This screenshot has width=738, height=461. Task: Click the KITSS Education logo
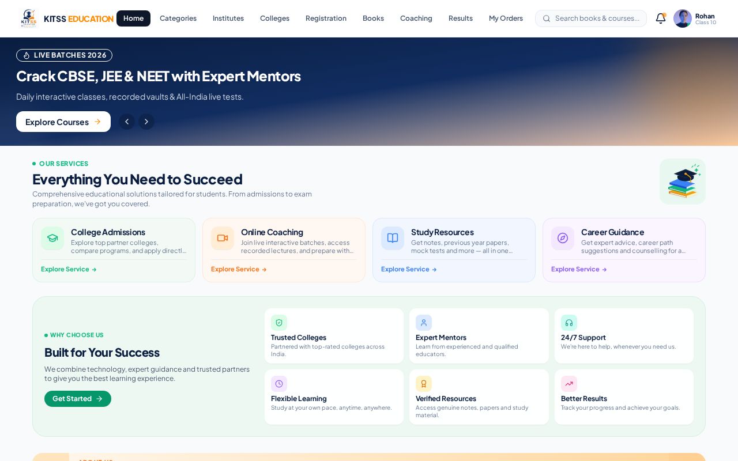tap(67, 18)
